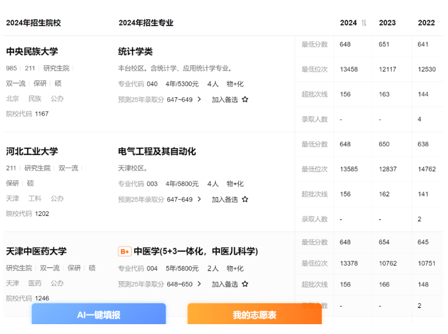Viewport: 448px width, 334px height.
Task: Click the 12117 rank cell
Action: click(388, 69)
